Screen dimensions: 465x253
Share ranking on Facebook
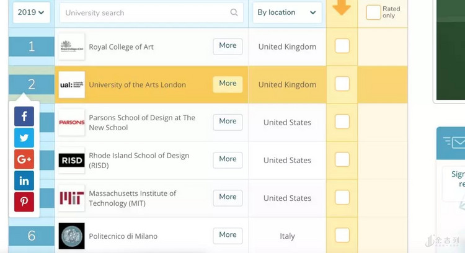click(24, 116)
